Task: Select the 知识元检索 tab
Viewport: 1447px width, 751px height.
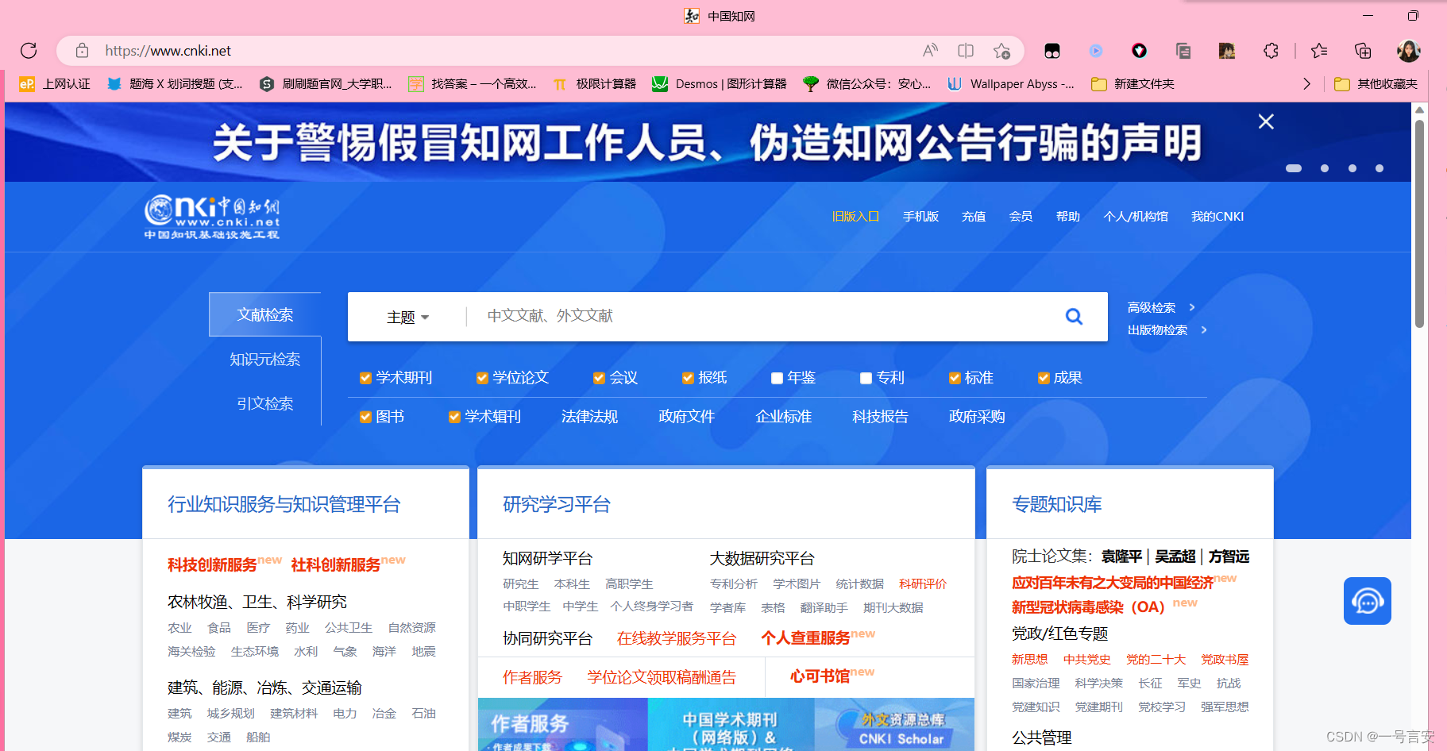Action: [265, 359]
